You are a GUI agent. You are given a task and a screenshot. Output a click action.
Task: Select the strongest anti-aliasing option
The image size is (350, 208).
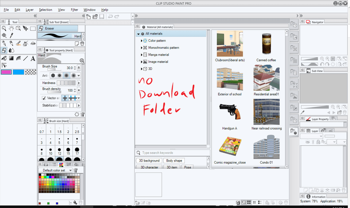74,75
